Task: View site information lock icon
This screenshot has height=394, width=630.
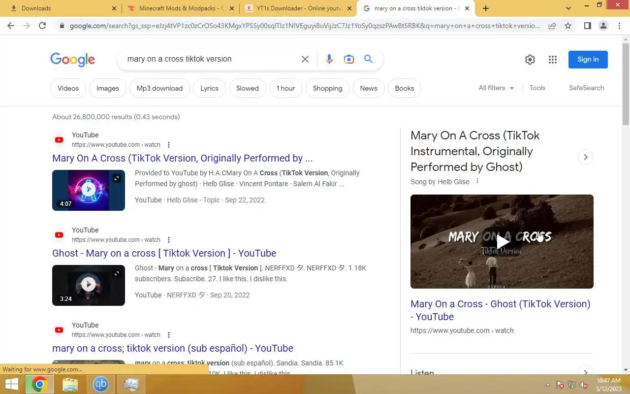Action: click(61, 26)
